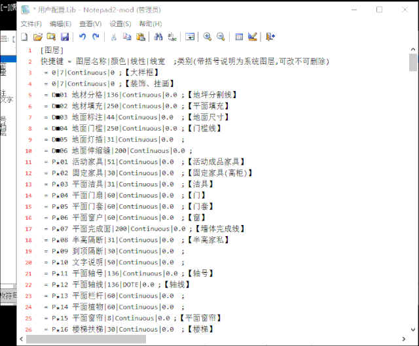Cut selection with scissors icon
Screen dimensions: 419x346
pyautogui.click(x=114, y=37)
